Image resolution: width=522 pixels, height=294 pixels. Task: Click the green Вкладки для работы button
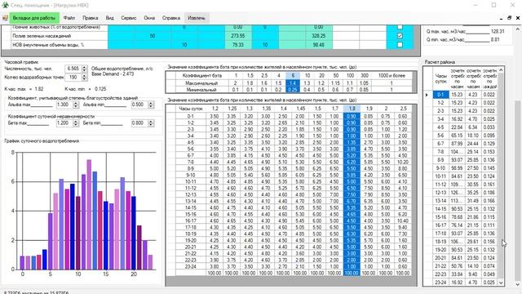point(34,18)
